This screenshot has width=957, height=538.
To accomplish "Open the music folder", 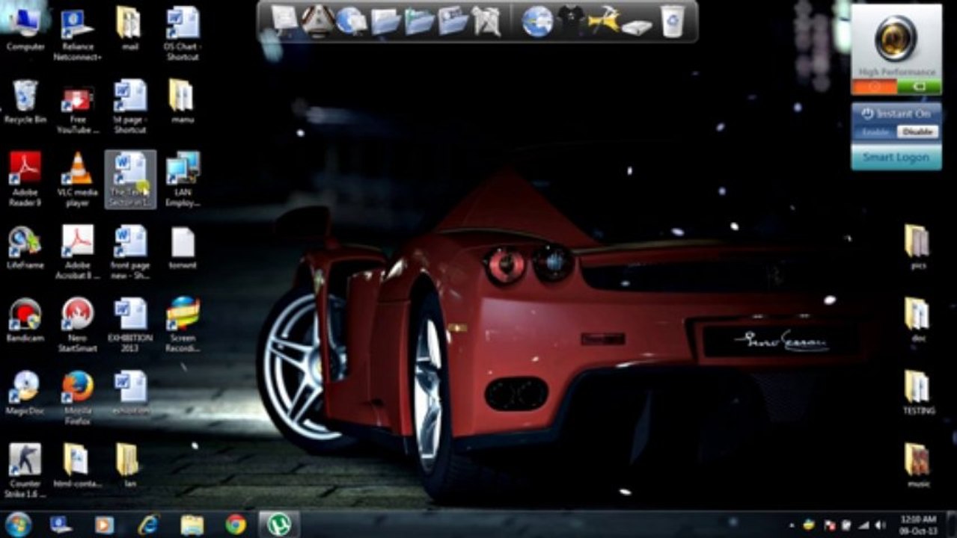I will pos(917,466).
